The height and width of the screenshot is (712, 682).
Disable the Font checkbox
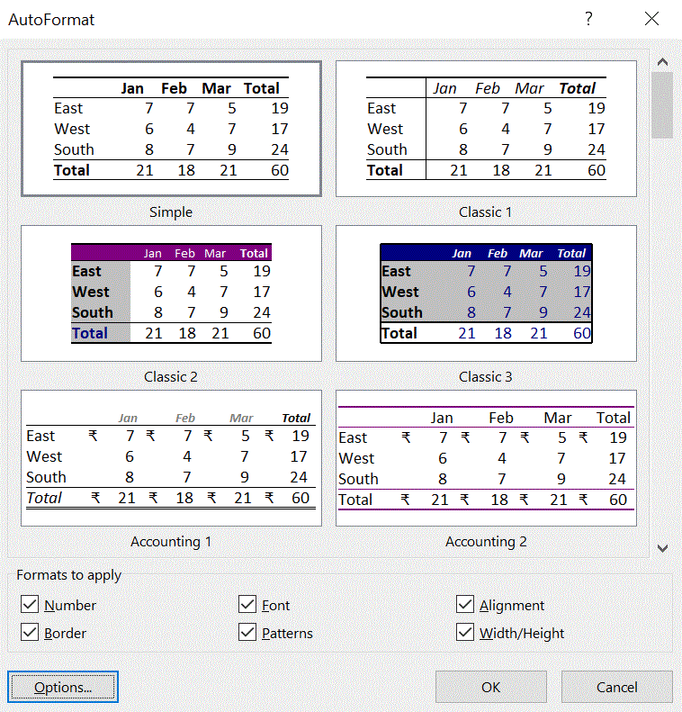[x=247, y=605]
